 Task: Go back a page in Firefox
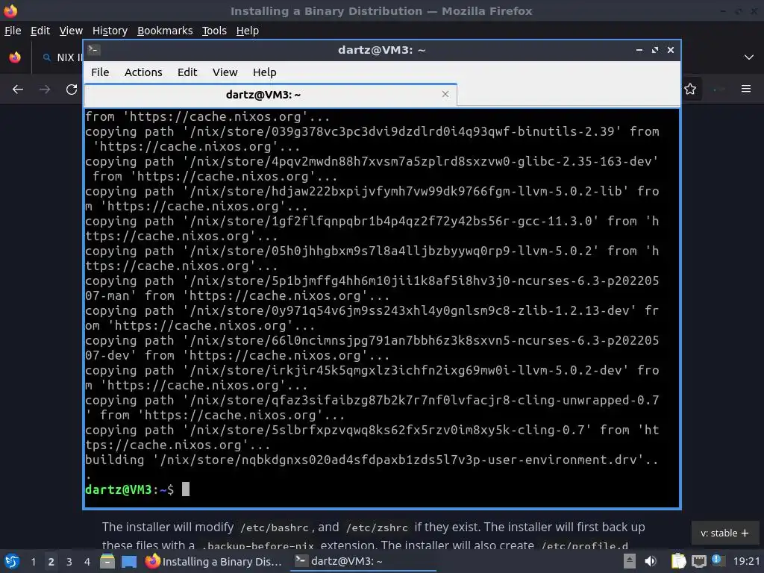(18, 90)
